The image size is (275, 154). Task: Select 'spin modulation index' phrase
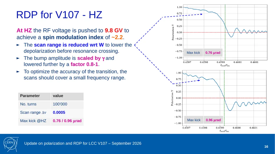tap(73, 37)
